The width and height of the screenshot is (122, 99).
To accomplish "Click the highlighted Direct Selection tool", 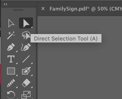I will point(26,23).
